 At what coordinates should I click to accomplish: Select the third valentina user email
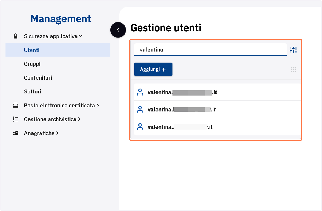(x=180, y=127)
